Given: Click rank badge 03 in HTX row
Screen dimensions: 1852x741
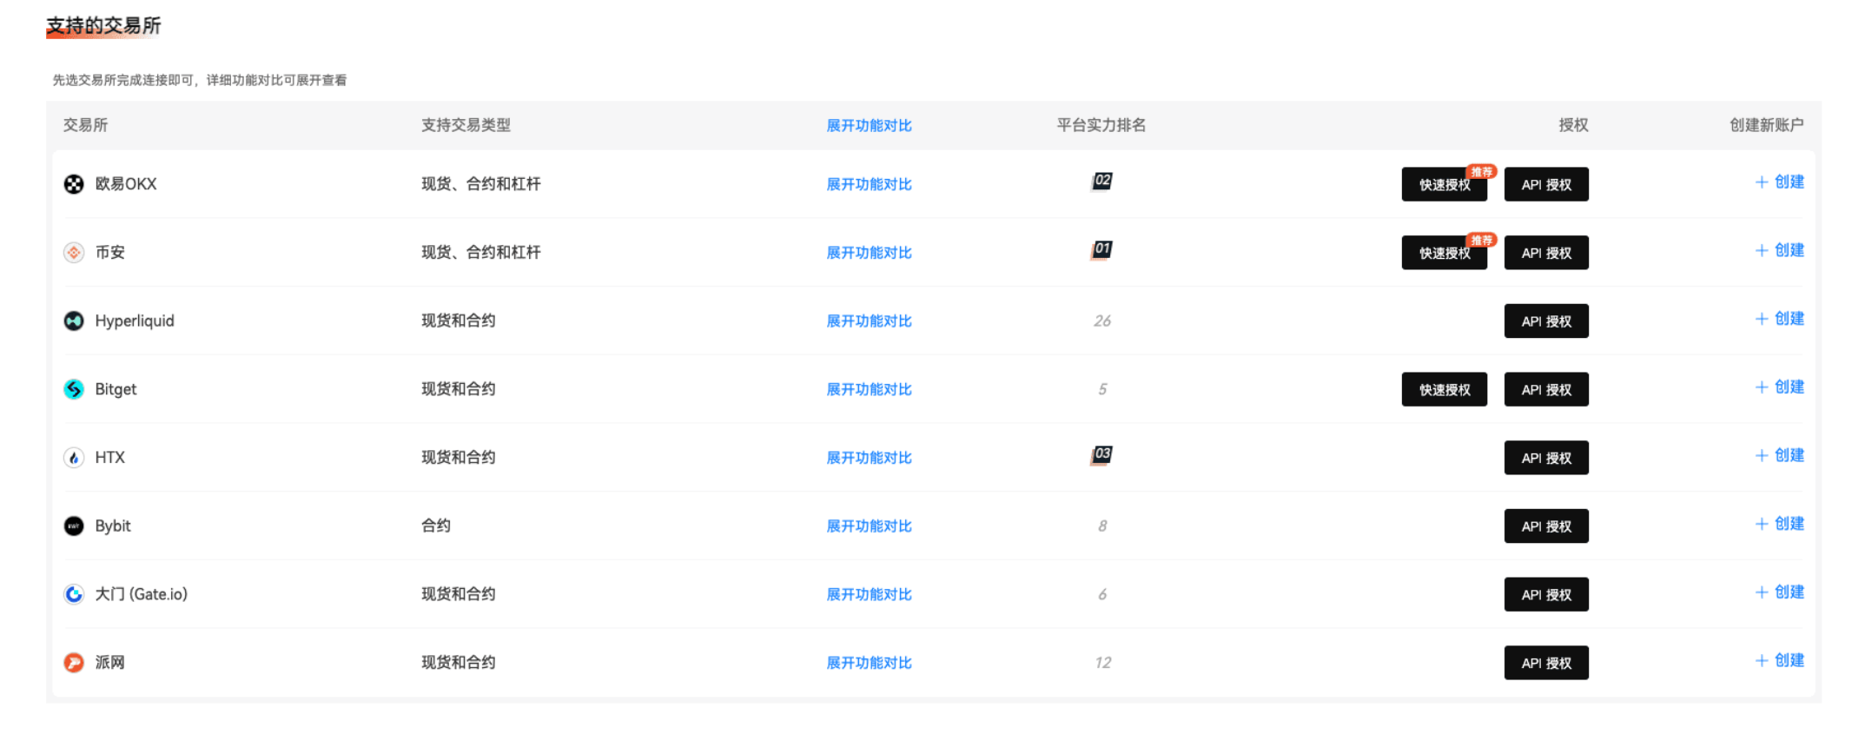Looking at the screenshot, I should click(x=1101, y=455).
